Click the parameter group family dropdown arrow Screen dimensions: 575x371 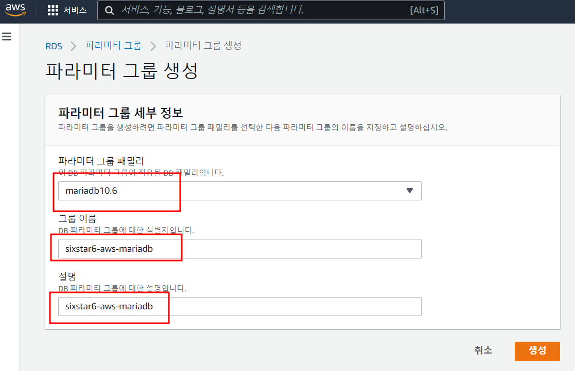click(x=410, y=191)
